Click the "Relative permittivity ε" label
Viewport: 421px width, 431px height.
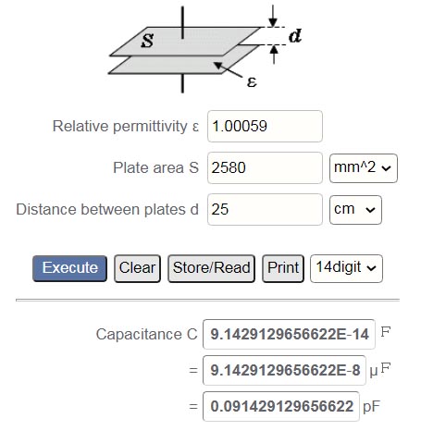[x=126, y=126]
